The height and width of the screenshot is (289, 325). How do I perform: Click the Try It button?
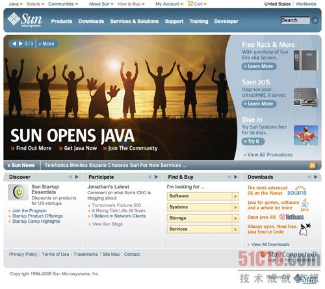253,142
